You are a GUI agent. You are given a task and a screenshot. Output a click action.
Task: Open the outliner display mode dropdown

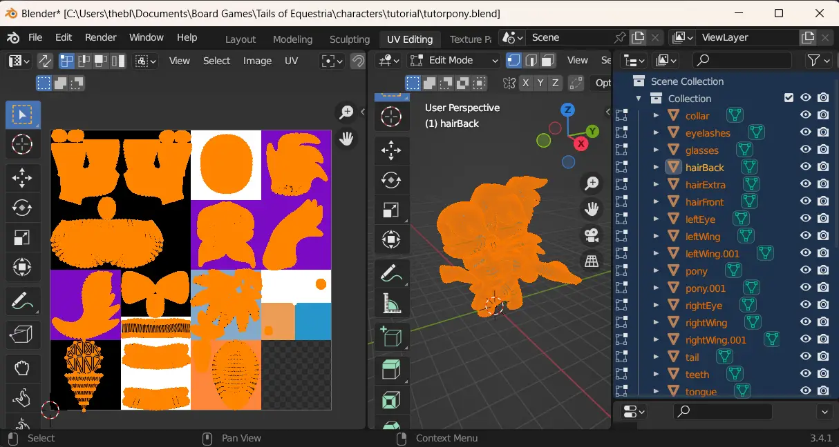[x=666, y=60]
